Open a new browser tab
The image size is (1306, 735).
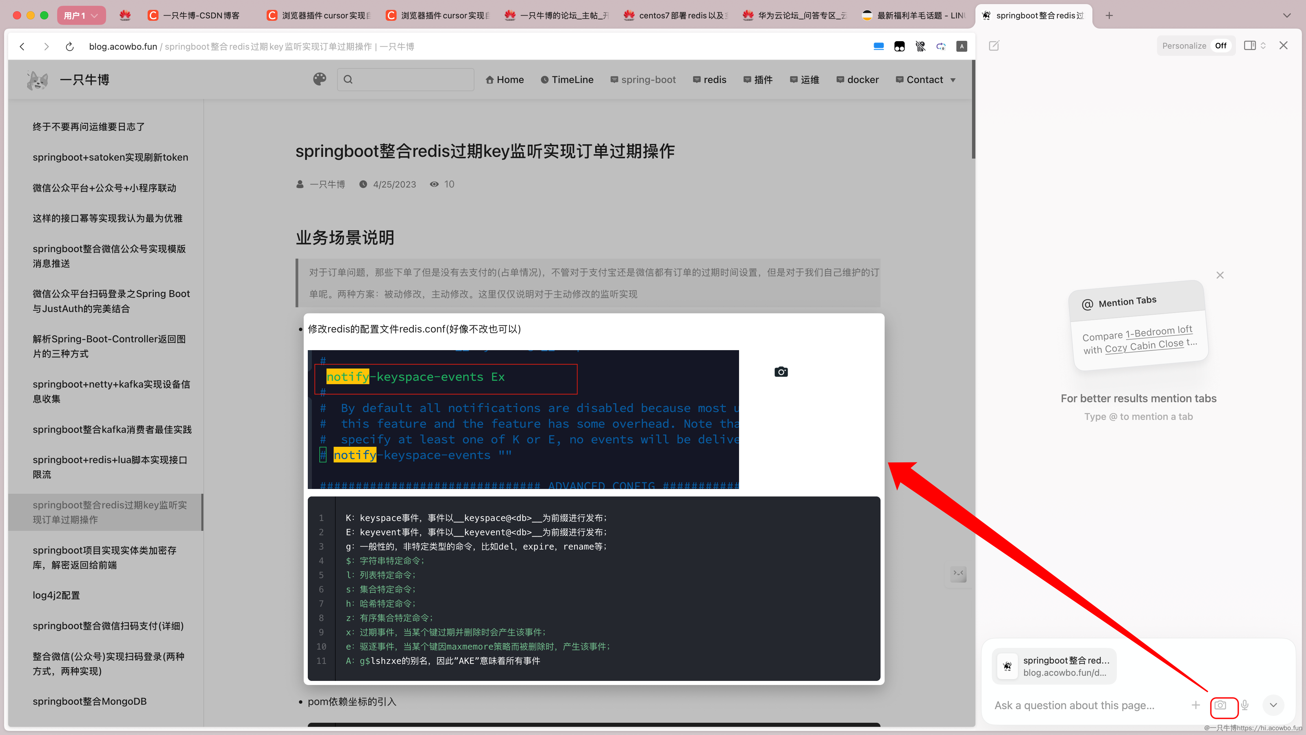tap(1109, 16)
